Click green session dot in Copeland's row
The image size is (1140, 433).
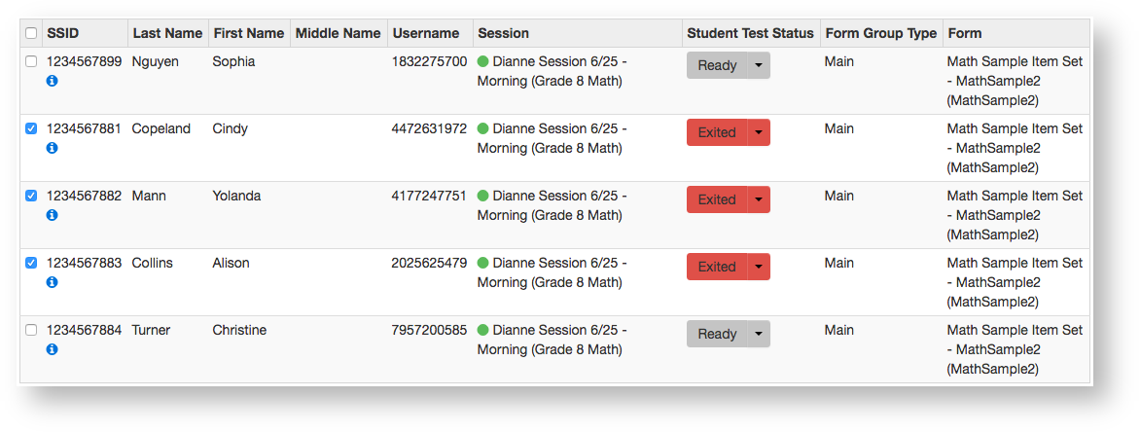tap(483, 128)
